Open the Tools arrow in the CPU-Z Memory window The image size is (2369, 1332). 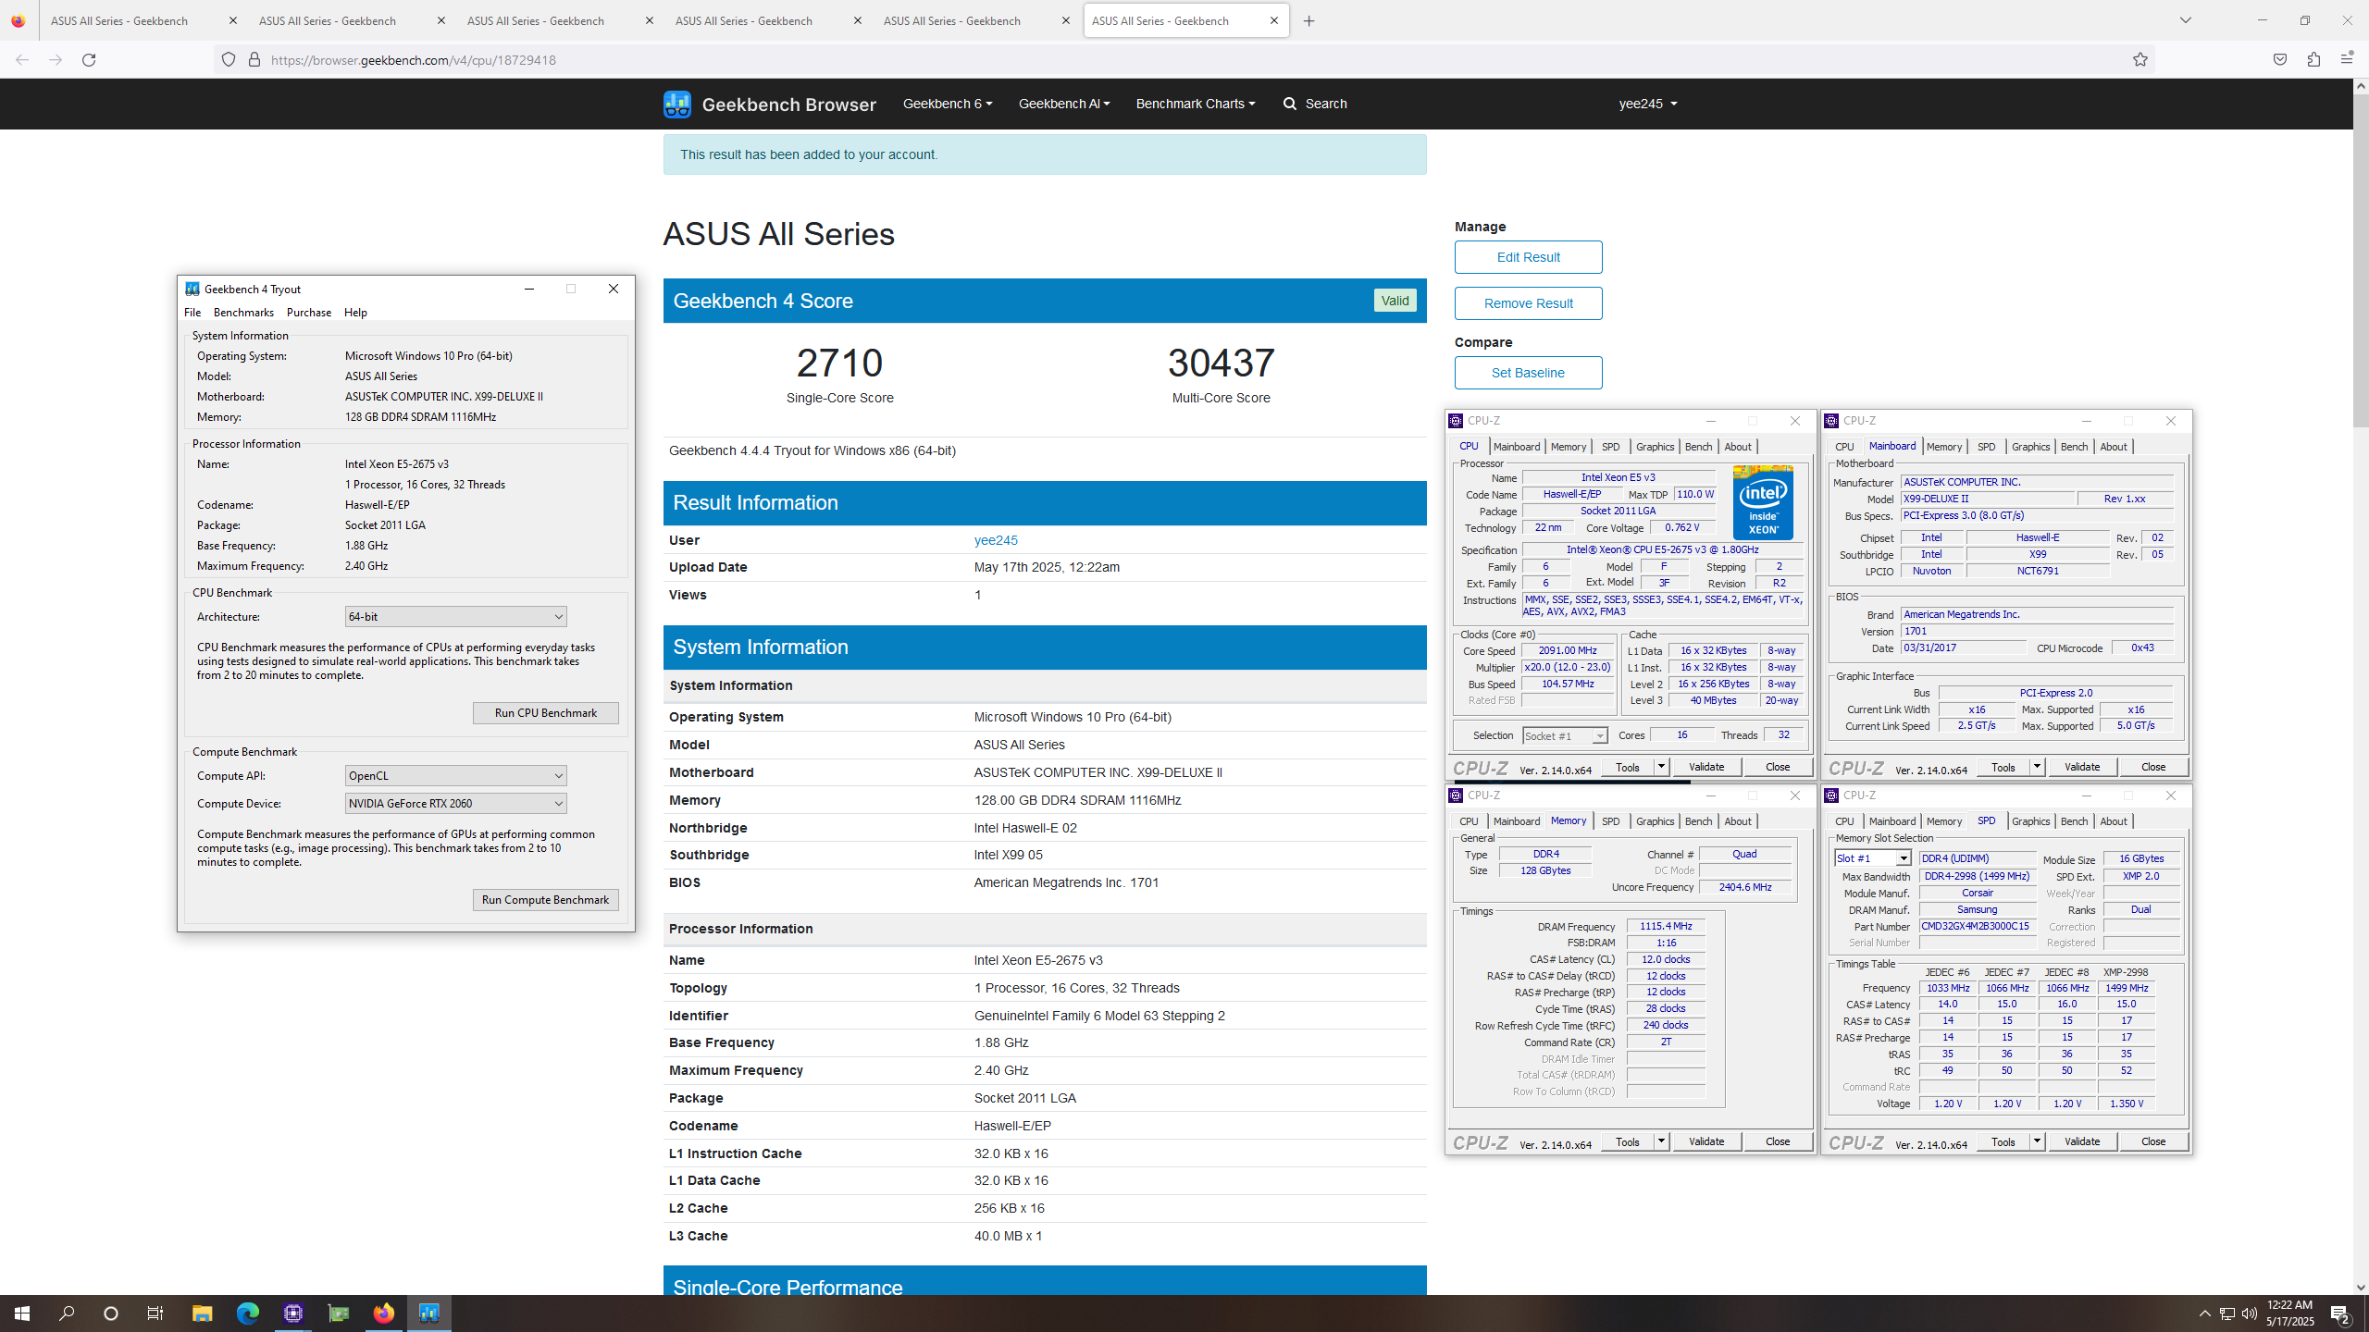(1661, 1141)
